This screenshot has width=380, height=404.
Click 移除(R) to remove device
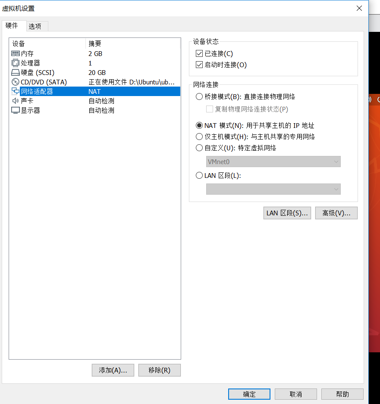[x=160, y=370]
